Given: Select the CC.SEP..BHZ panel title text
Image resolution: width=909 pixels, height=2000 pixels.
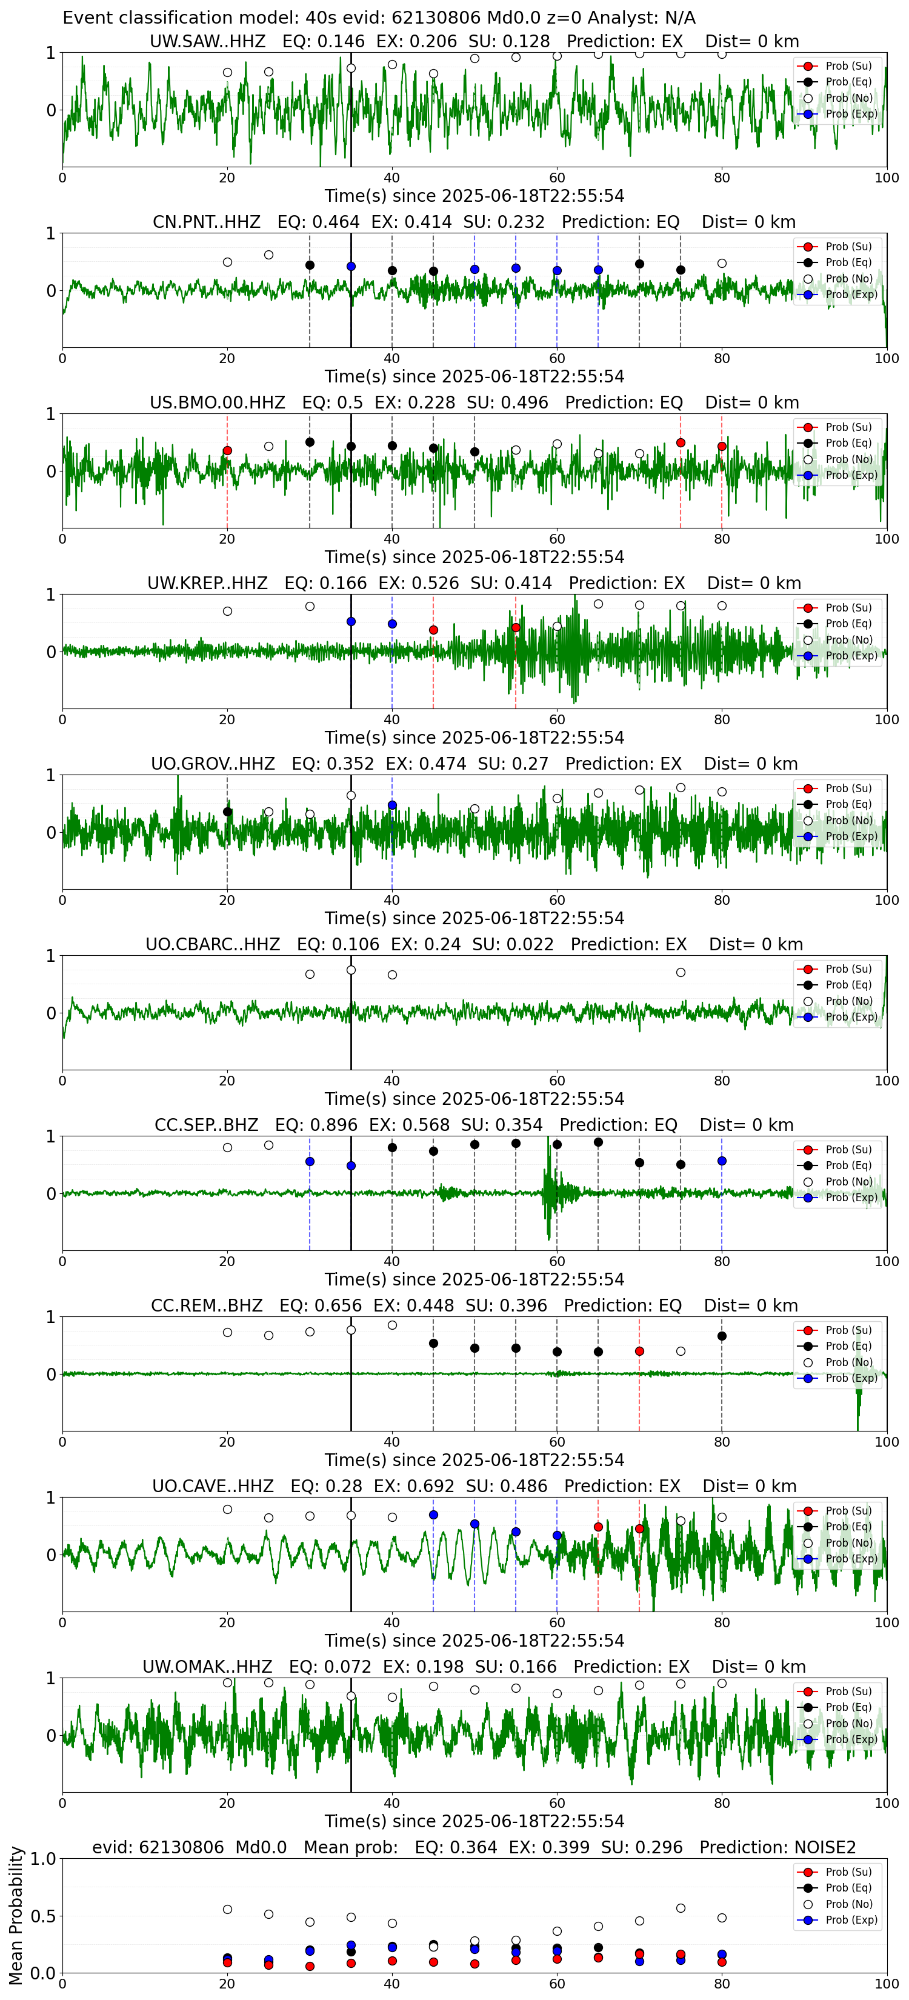Looking at the screenshot, I should [x=473, y=1125].
